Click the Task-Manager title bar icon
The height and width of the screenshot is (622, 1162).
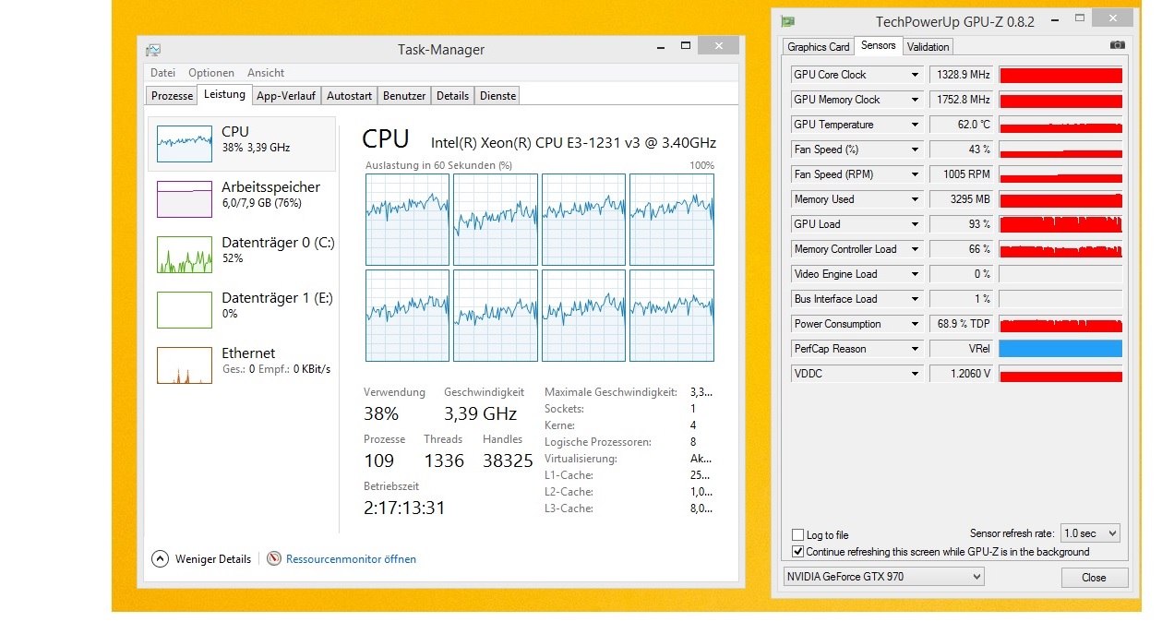click(x=153, y=50)
